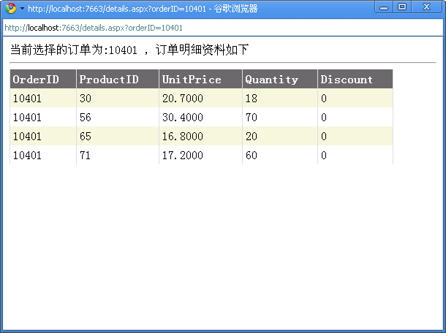Select the UnitPrice cell showing 16.8000
Image resolution: width=446 pixels, height=333 pixels.
183,137
